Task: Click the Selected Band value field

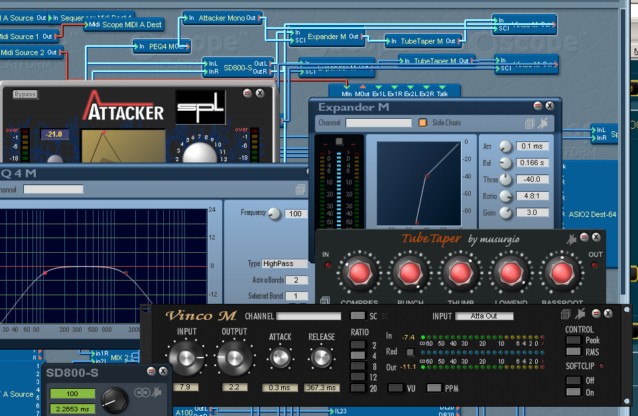Action: click(296, 296)
